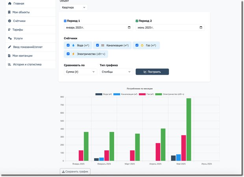
Task: Toggle the green Электричество legend swatch
Action: click(x=159, y=94)
